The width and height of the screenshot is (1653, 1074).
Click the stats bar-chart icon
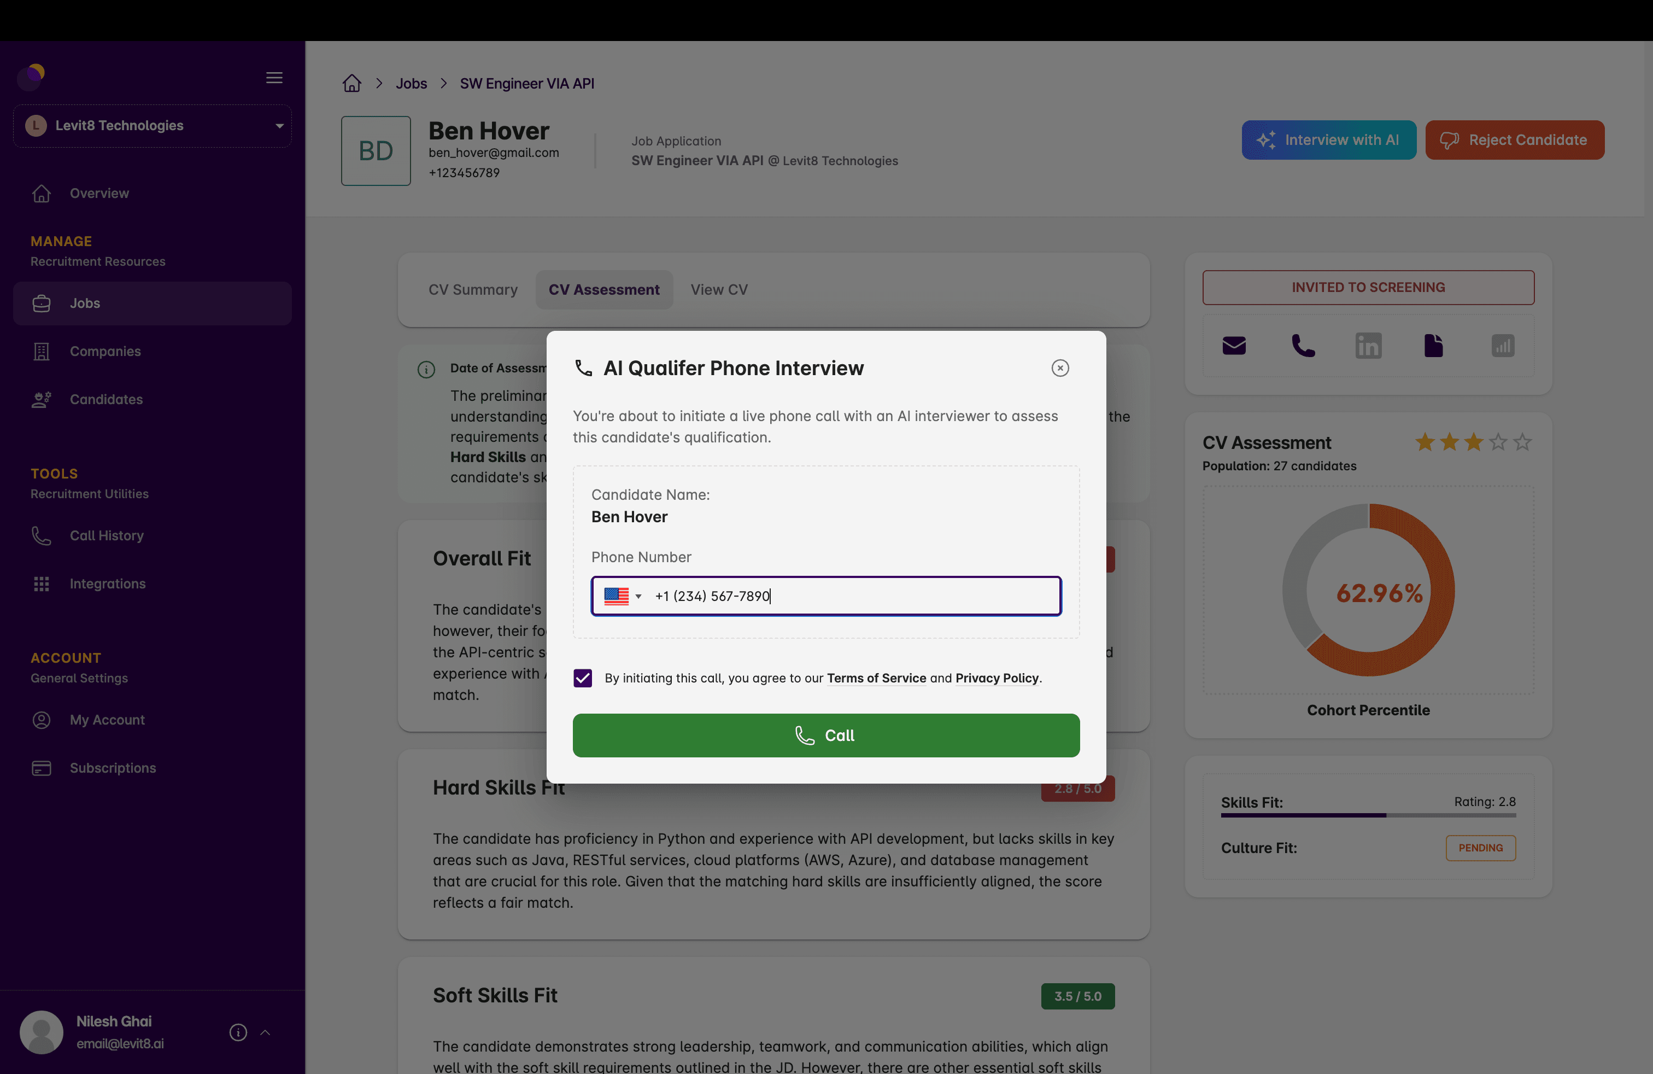tap(1502, 345)
